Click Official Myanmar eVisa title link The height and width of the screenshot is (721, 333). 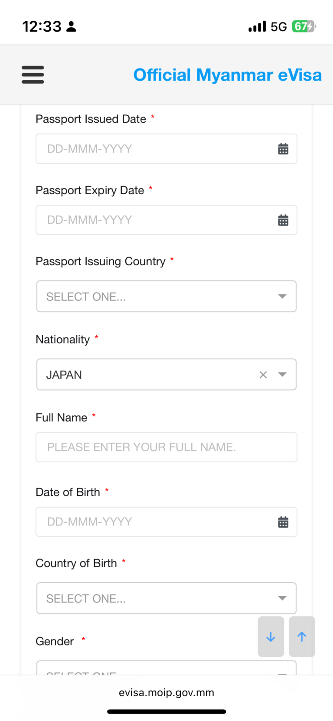[x=227, y=75]
